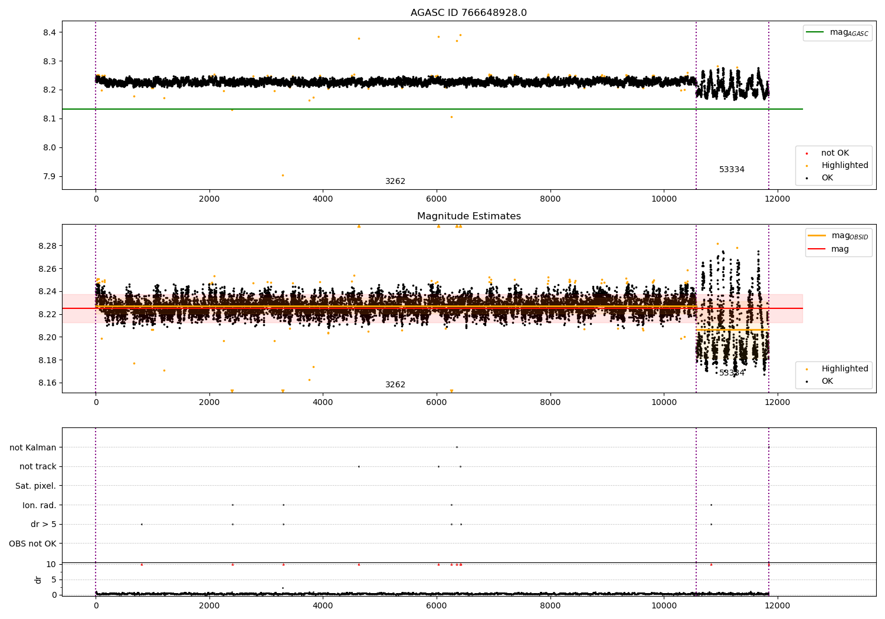Click the 10 tick on the dr axis

(x=51, y=565)
